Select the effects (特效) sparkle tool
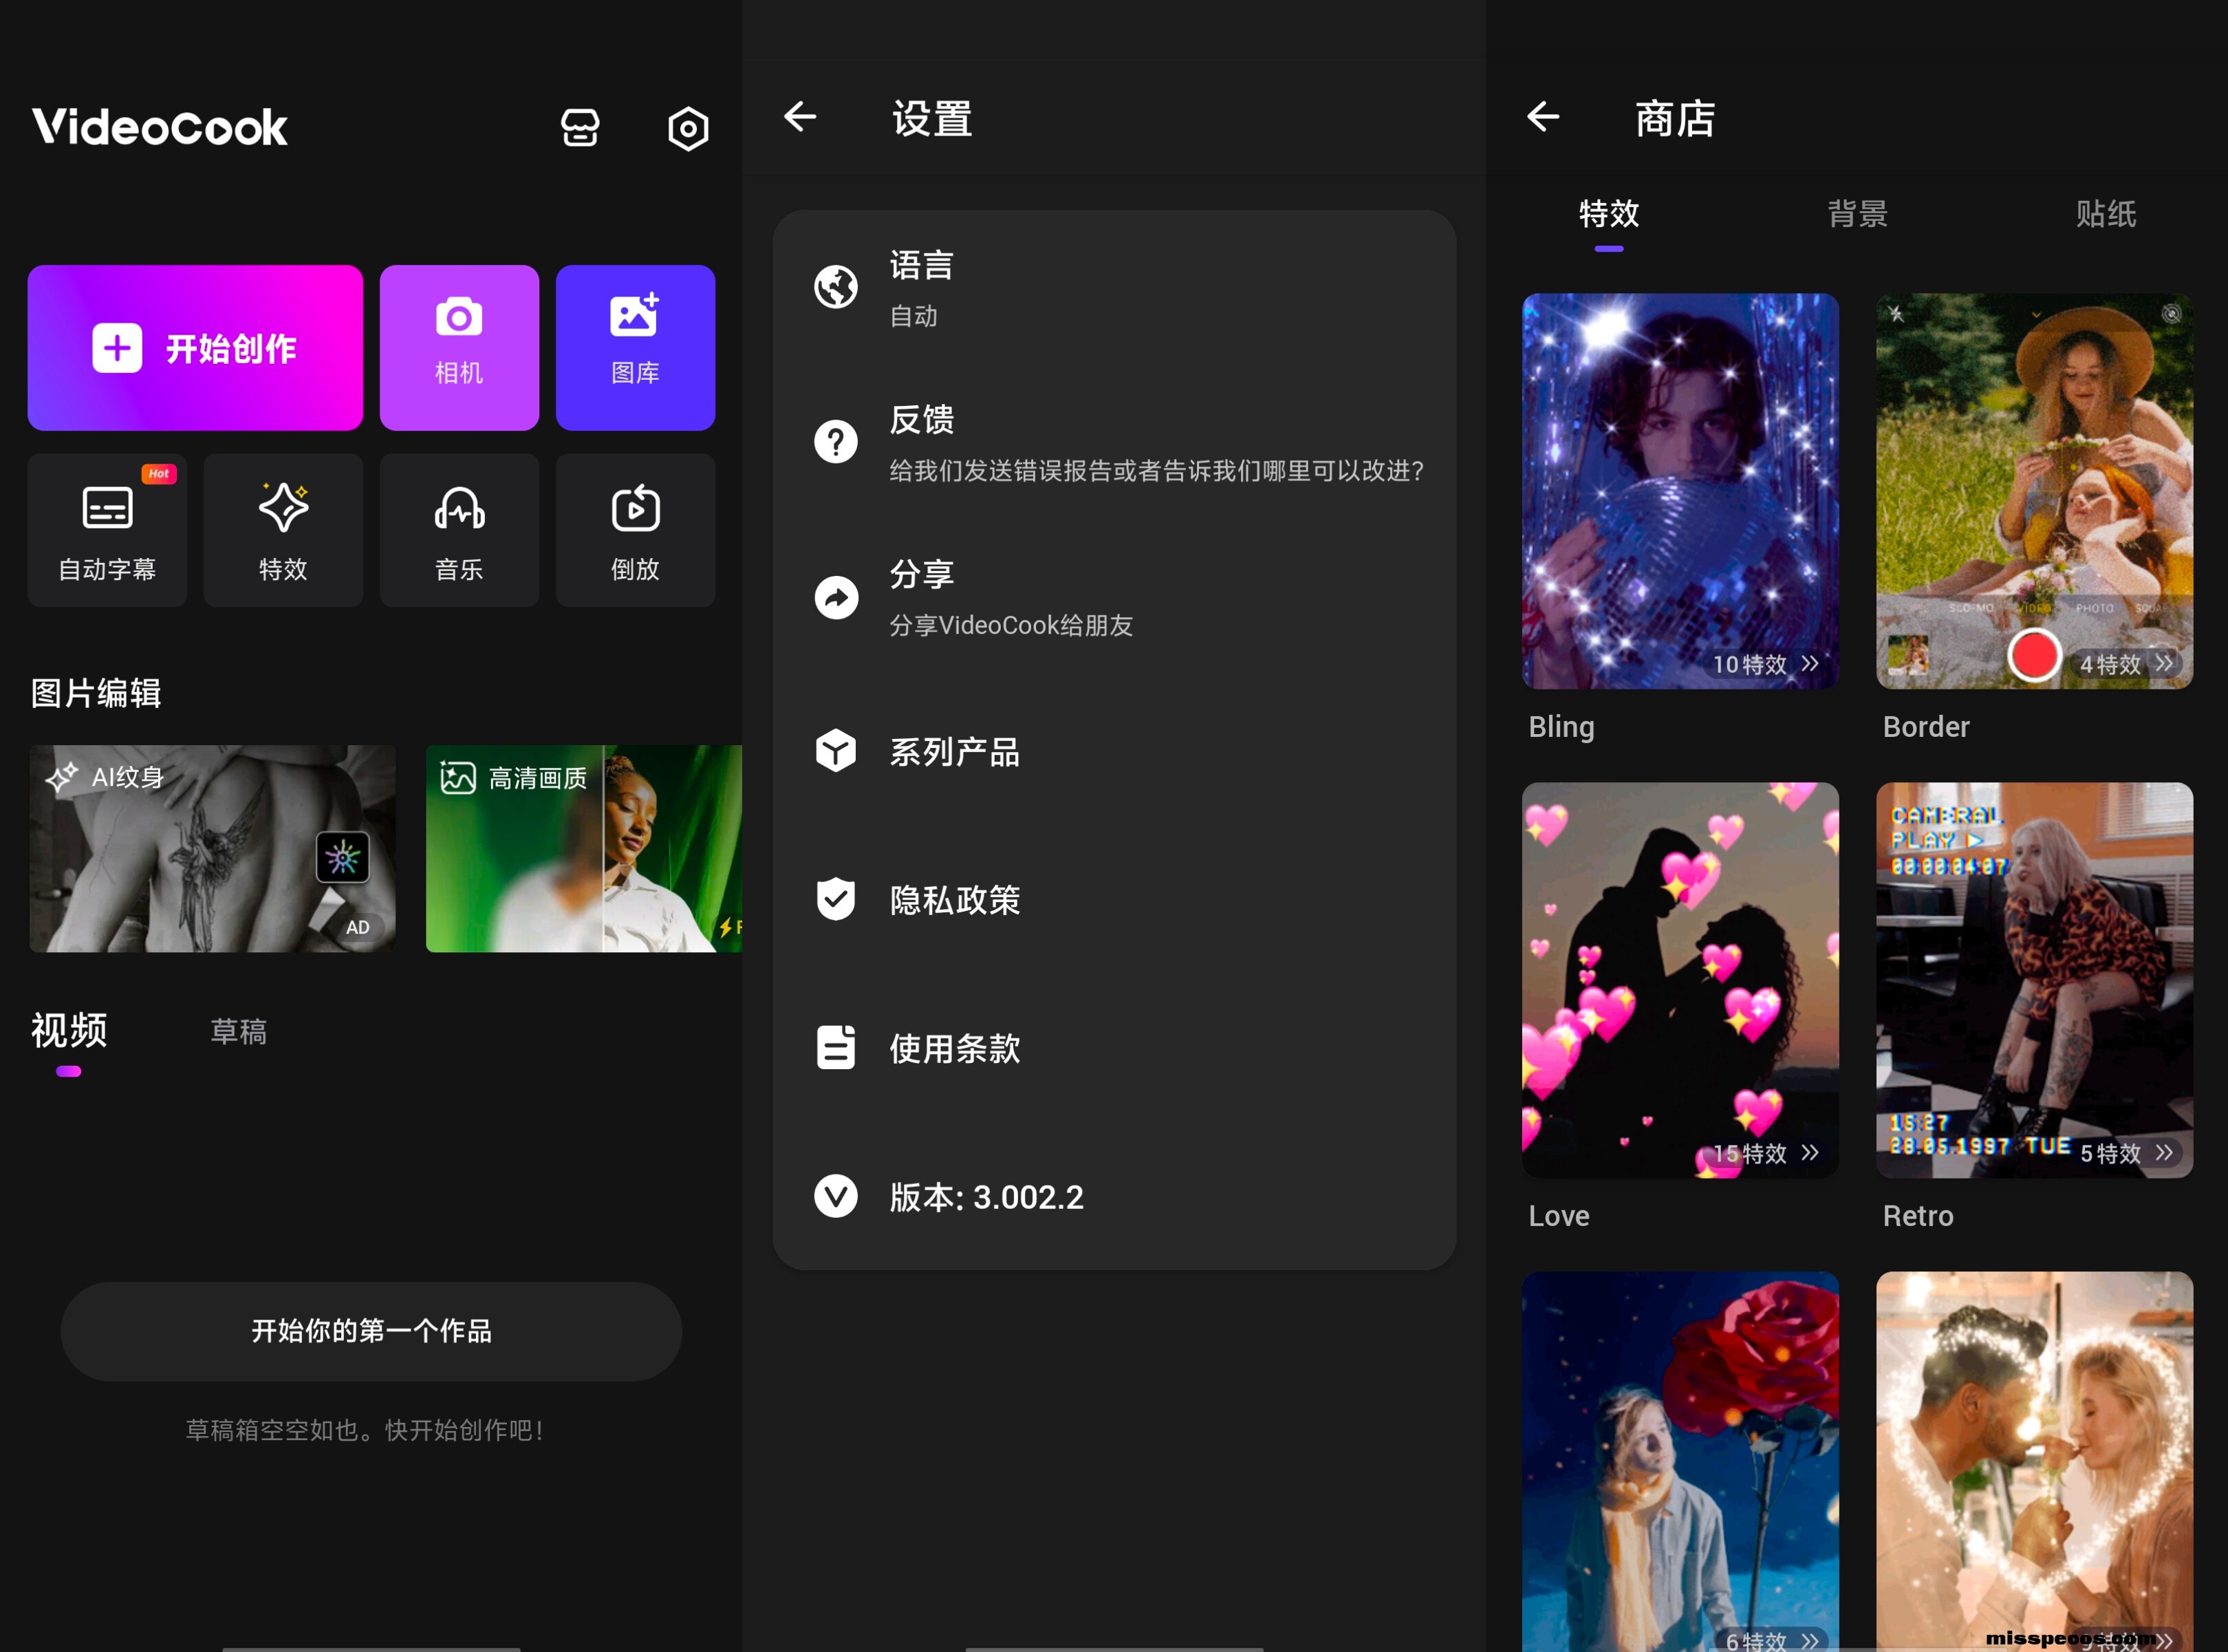Viewport: 2228px width, 1652px height. coord(283,530)
